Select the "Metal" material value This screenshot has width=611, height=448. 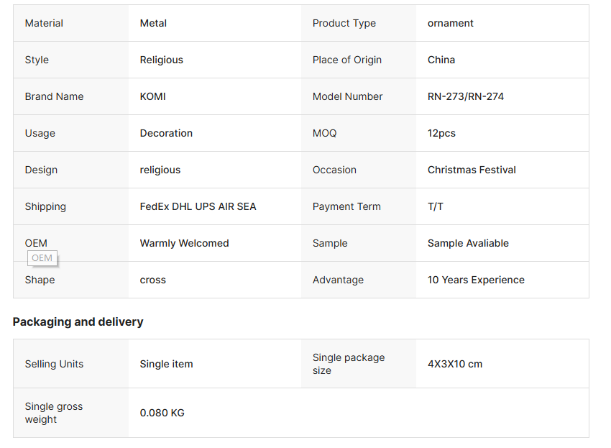coord(153,23)
